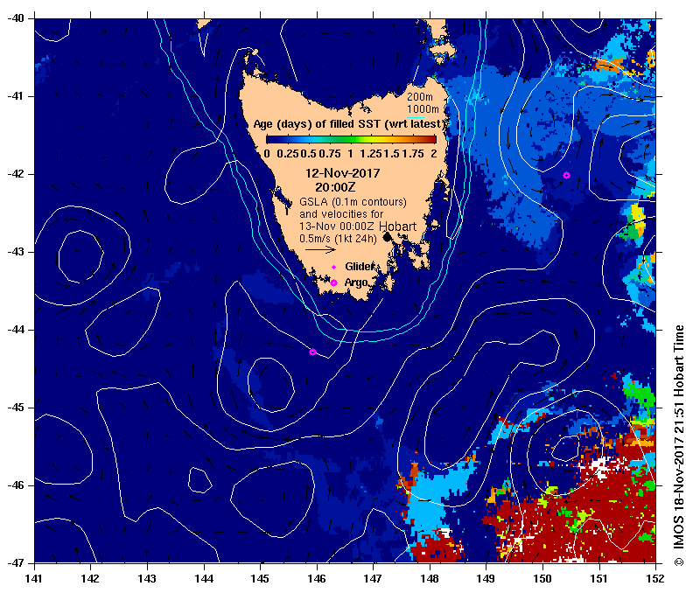Image resolution: width=693 pixels, height=593 pixels.
Task: Click longitude axis label '150'
Action: 542,578
